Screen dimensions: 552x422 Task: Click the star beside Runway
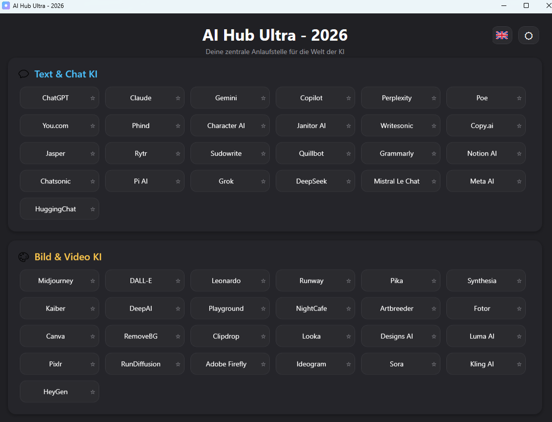(349, 281)
